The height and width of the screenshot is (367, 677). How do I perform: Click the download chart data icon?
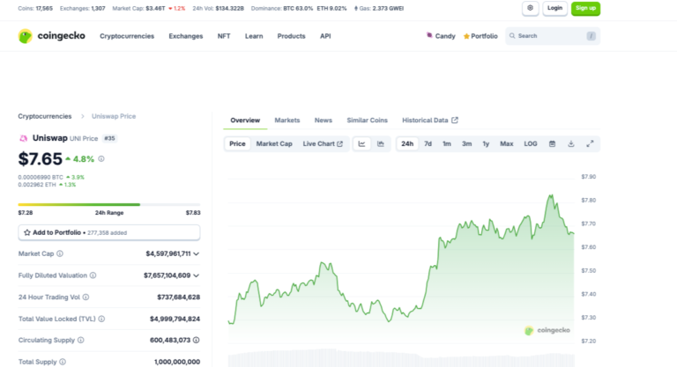click(x=571, y=143)
